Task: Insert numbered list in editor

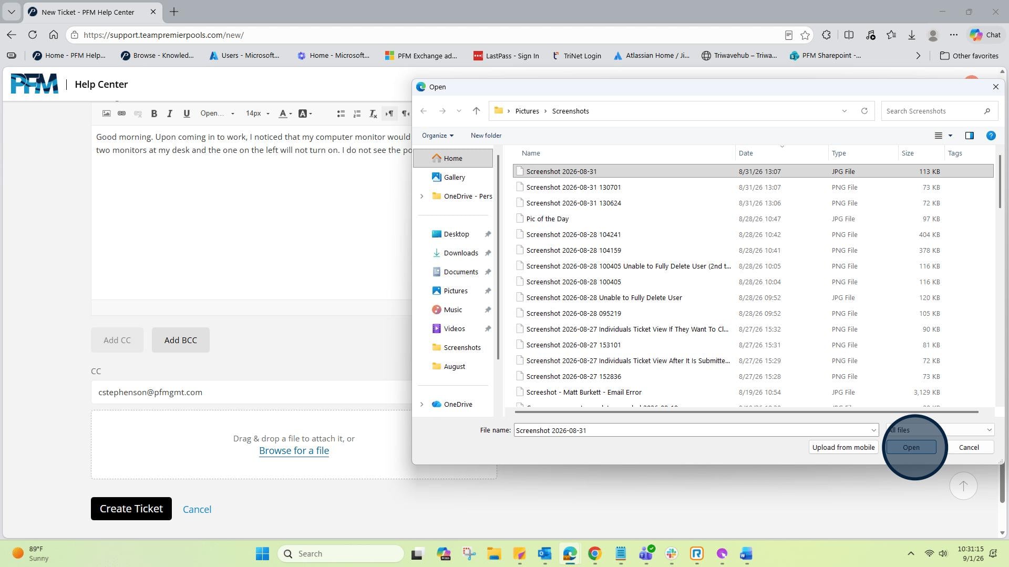Action: coord(357,113)
